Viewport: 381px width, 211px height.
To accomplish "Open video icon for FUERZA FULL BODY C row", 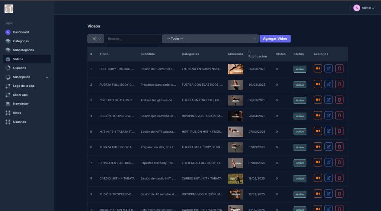I will tap(318, 84).
